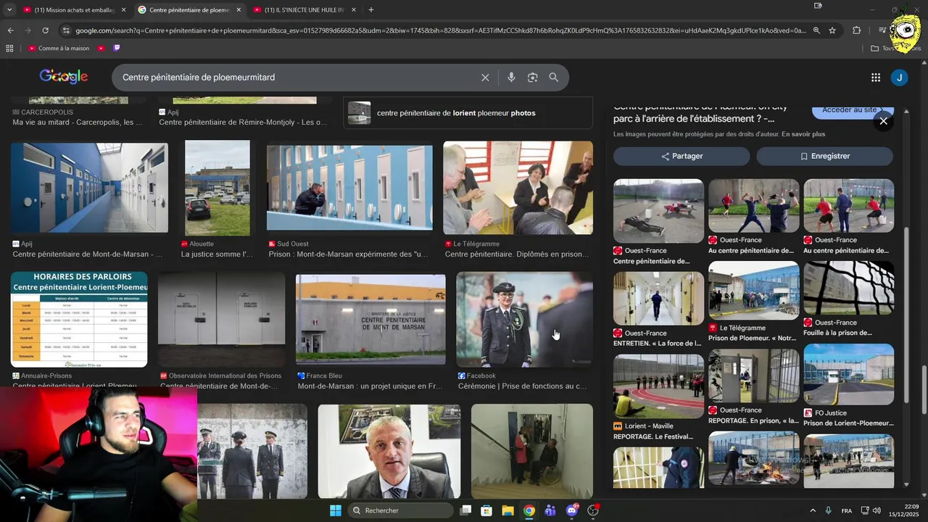Open Task View in the taskbar
This screenshot has width=928, height=522.
[x=465, y=510]
